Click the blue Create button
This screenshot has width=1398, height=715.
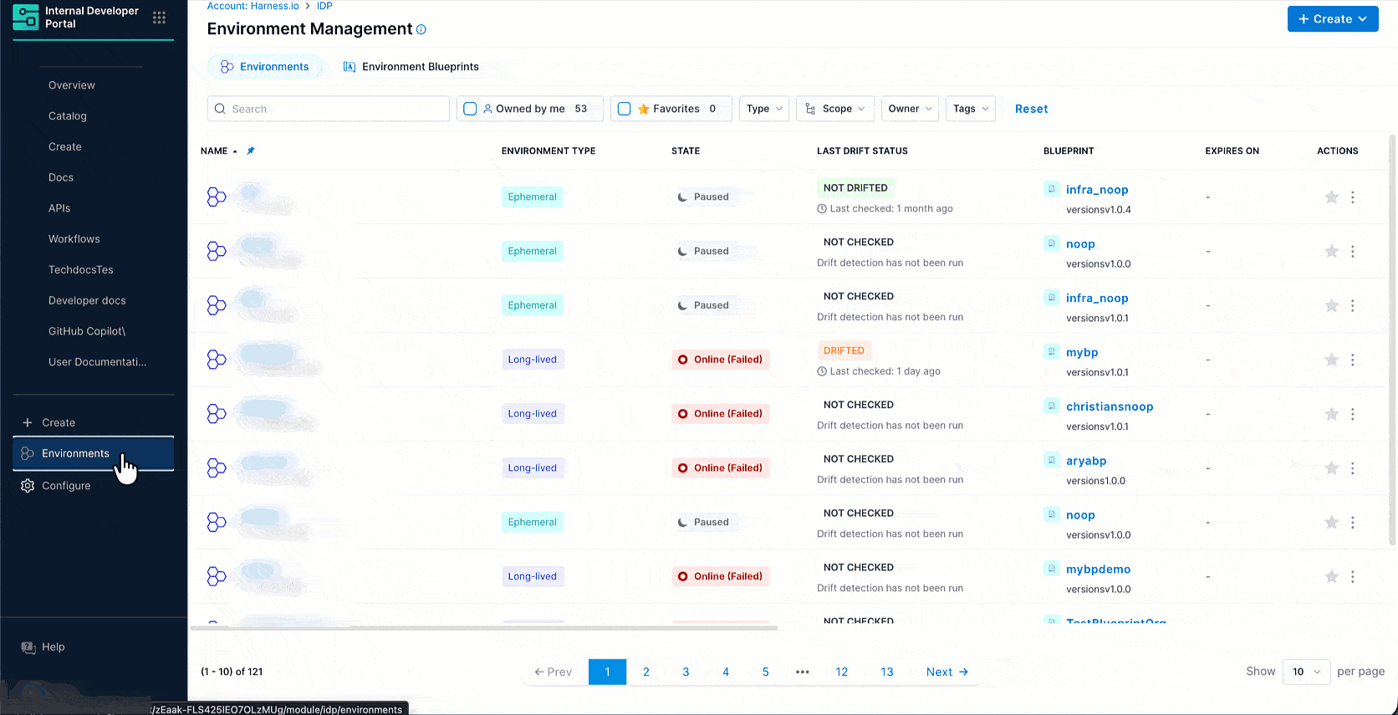1332,19
